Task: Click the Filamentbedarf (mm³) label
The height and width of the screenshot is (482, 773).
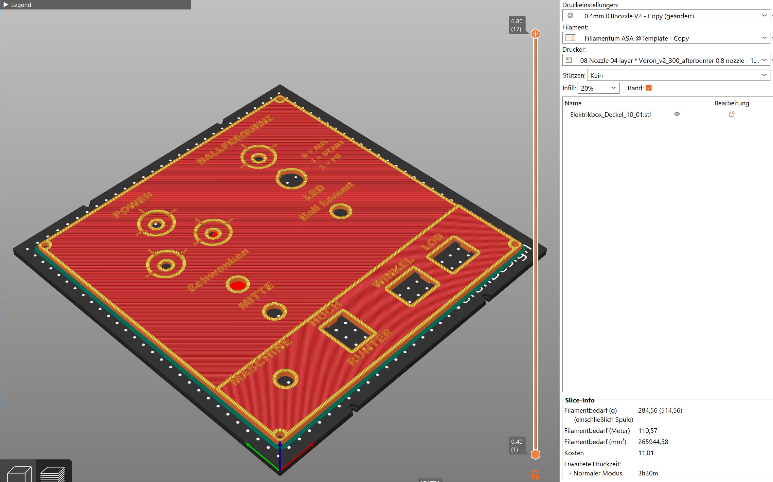Action: click(x=595, y=442)
